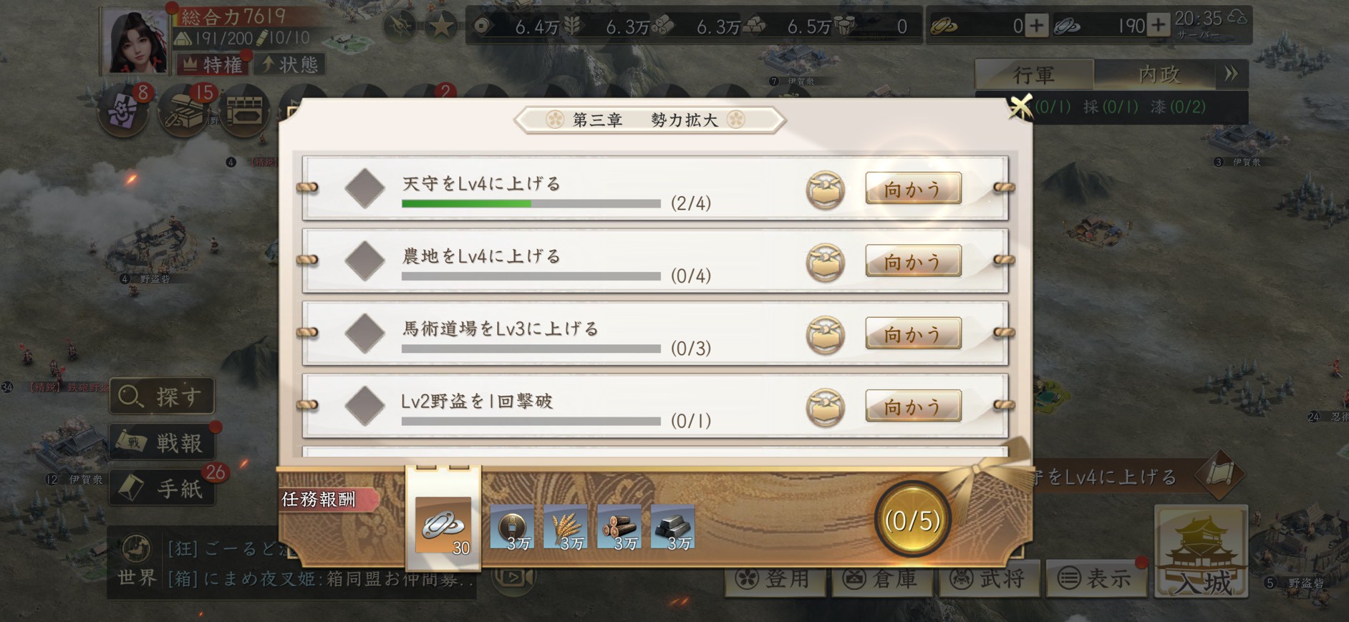Switch to the 内政 tab

tap(1158, 74)
